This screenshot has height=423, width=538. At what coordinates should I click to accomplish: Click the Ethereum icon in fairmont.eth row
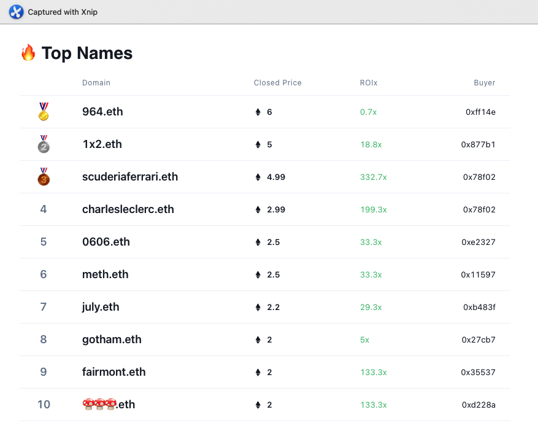click(x=258, y=372)
